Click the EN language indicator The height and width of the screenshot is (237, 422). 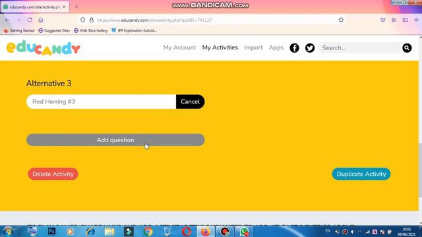328,231
